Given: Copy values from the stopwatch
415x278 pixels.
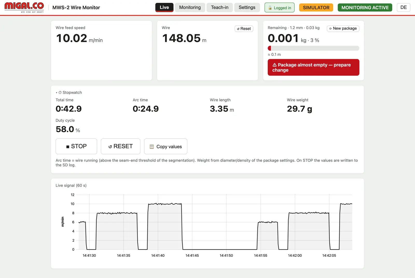Looking at the screenshot, I should point(166,146).
